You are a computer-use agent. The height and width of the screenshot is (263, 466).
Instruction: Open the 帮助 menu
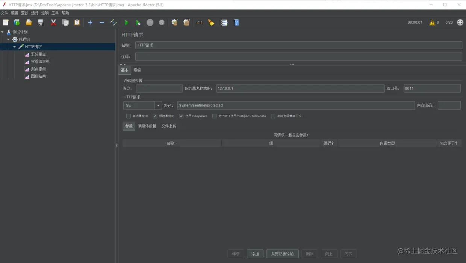coord(65,13)
